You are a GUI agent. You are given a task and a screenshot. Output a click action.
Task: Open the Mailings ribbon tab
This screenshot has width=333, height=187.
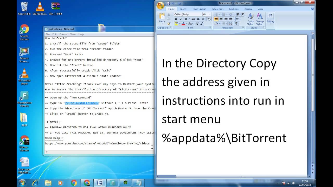coord(234,9)
